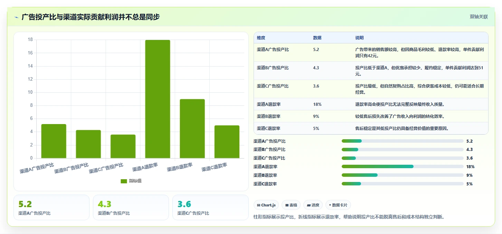Click the 指标值 legend text
The width and height of the screenshot is (502, 234).
coord(135,181)
